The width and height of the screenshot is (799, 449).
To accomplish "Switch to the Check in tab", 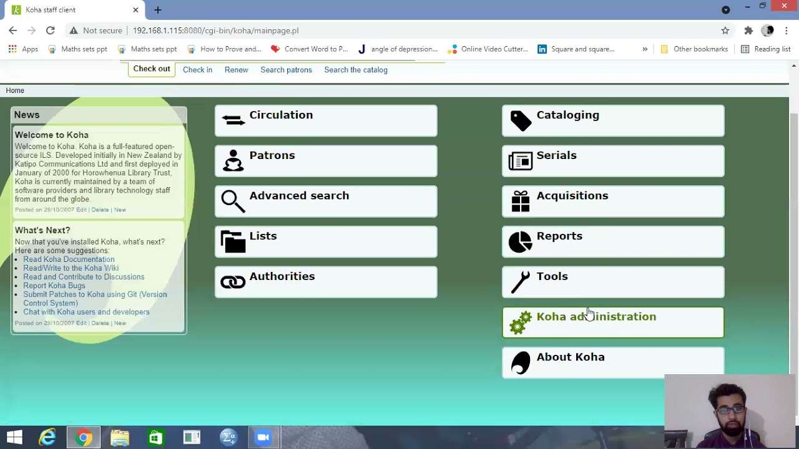I will click(197, 70).
